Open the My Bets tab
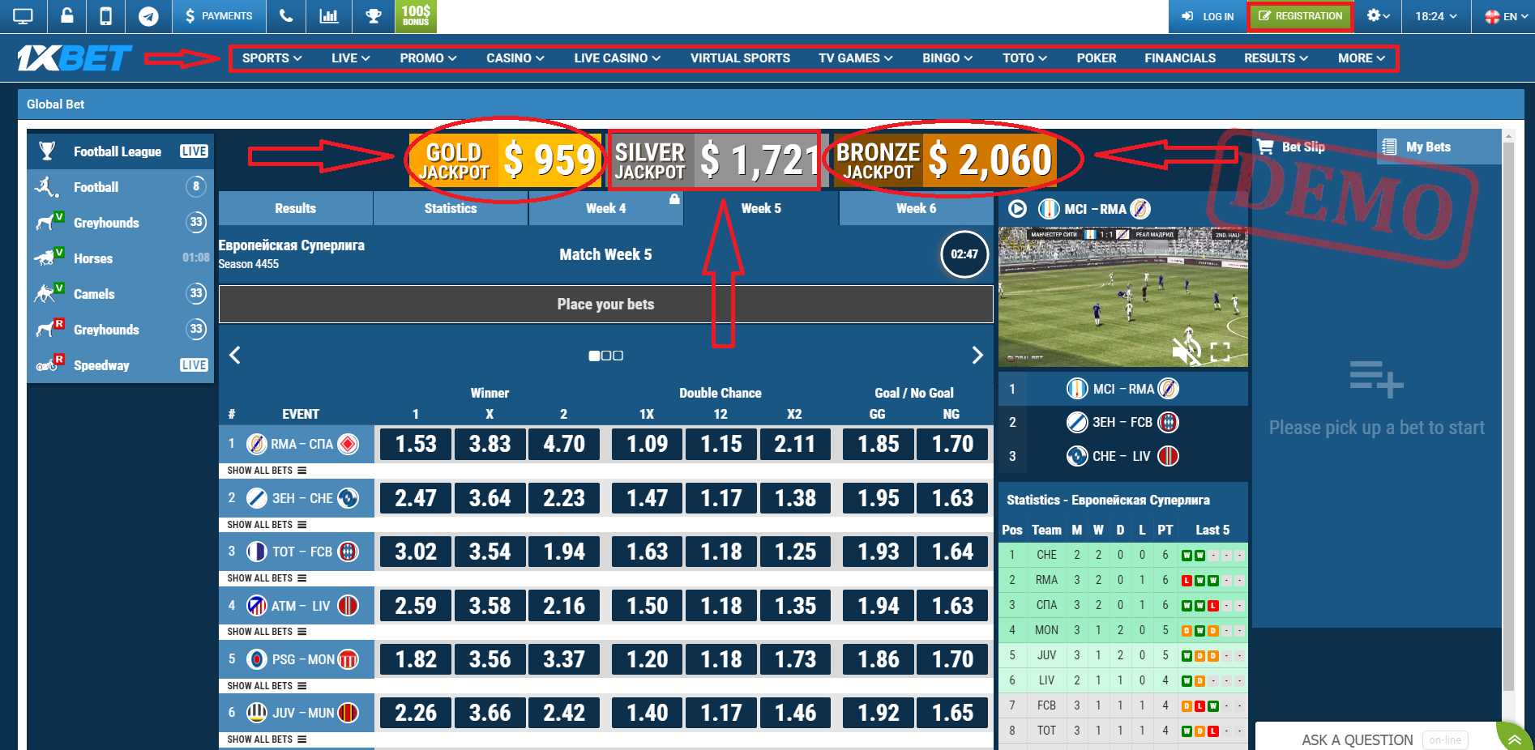 pos(1439,147)
